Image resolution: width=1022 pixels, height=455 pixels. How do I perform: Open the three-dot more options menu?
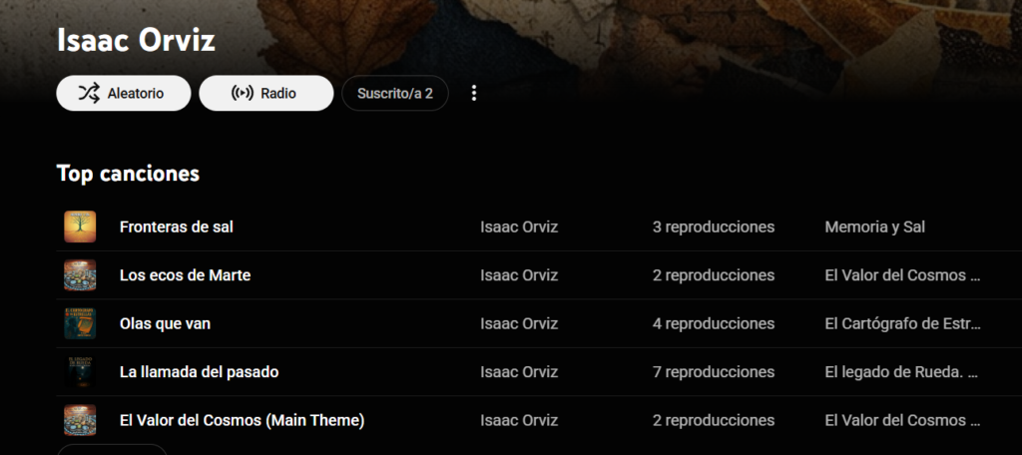(x=474, y=93)
